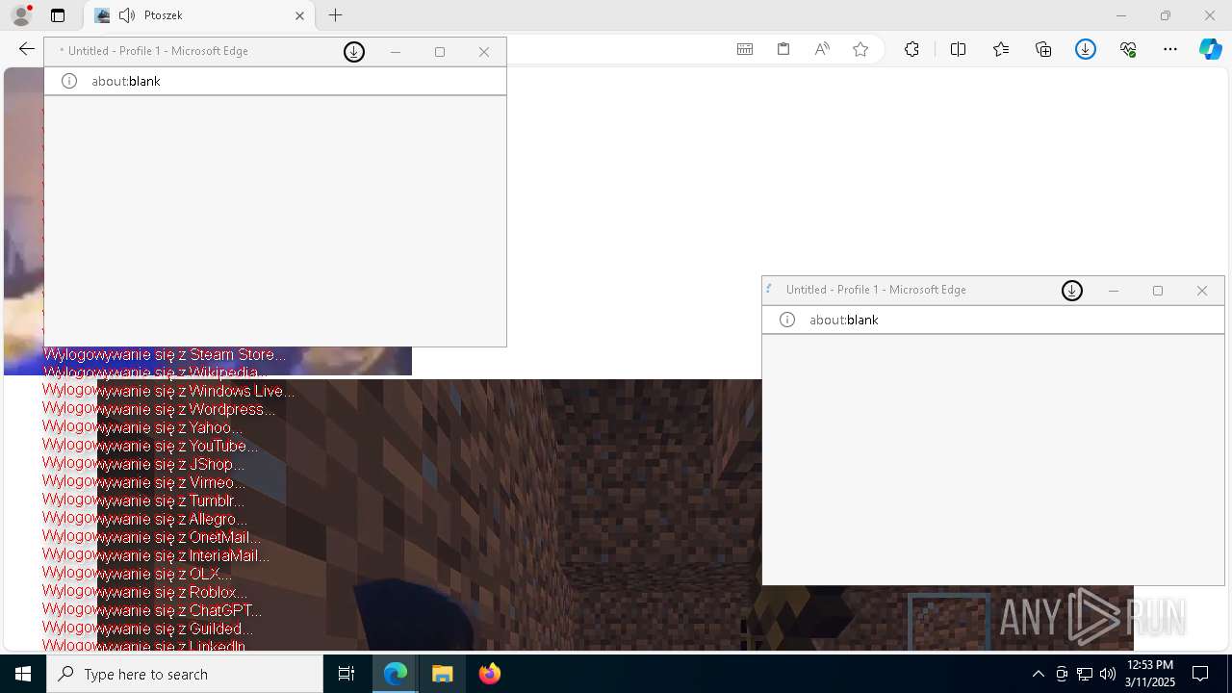Minimize the lower-right Untitled popup window
1232x693 pixels.
pos(1114,291)
